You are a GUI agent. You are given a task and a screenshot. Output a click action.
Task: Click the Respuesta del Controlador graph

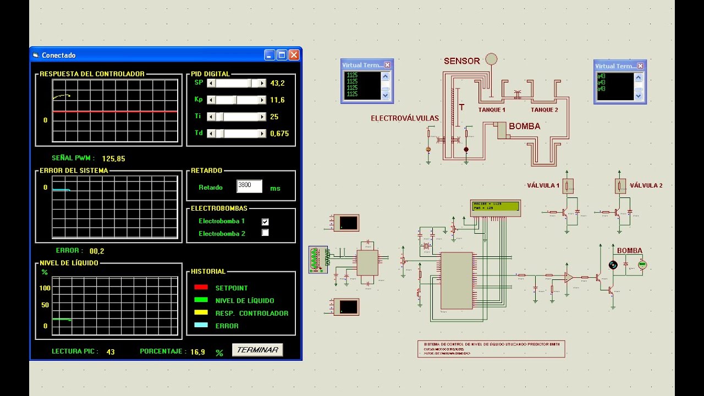click(115, 111)
